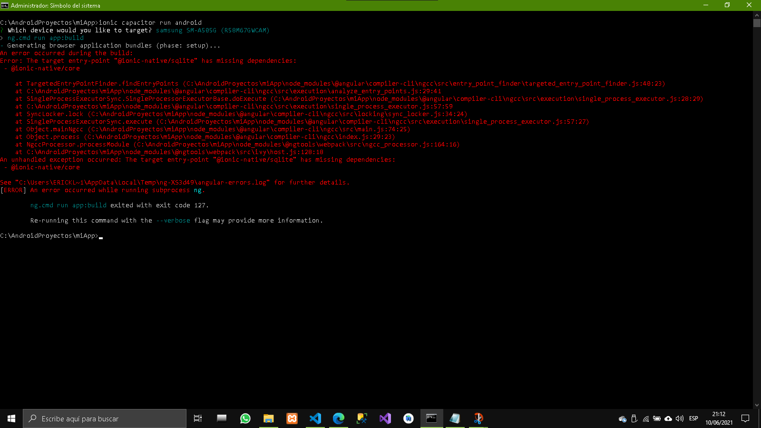
Task: Click the 'An unhandled exception occurred' line
Action: coord(198,159)
